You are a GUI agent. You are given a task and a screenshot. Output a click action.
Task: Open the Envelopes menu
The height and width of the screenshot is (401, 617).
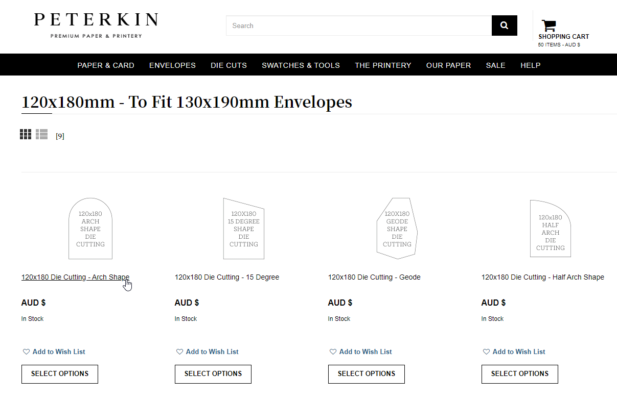172,65
